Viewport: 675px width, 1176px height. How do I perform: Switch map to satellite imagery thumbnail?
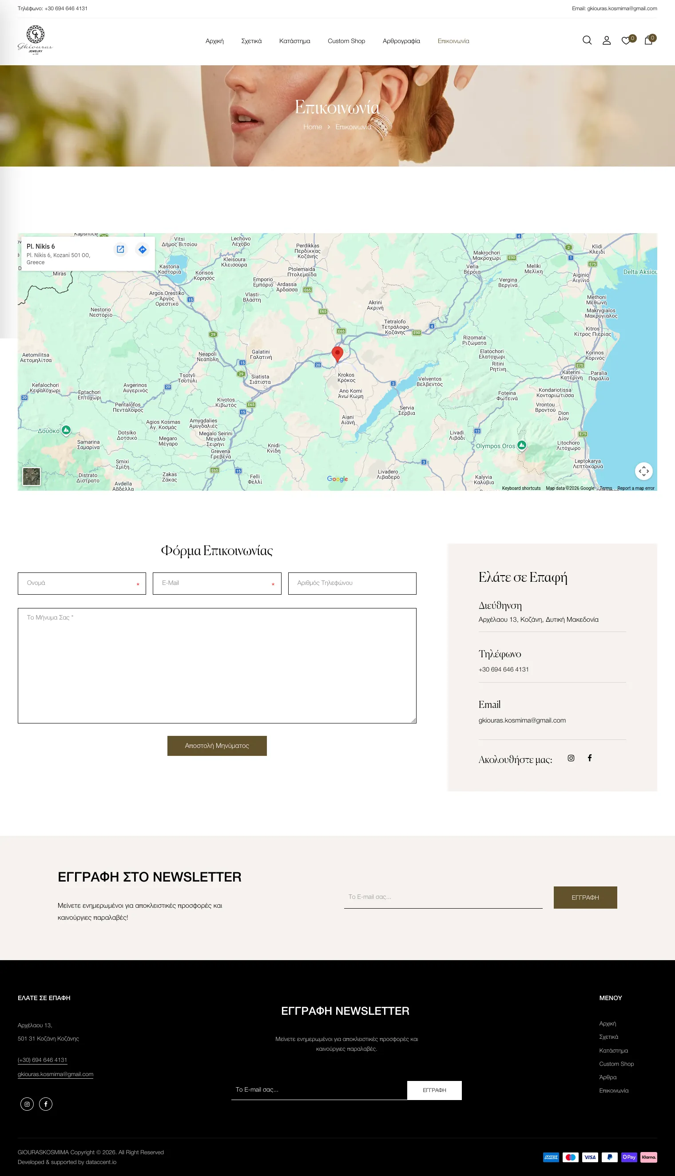click(32, 476)
